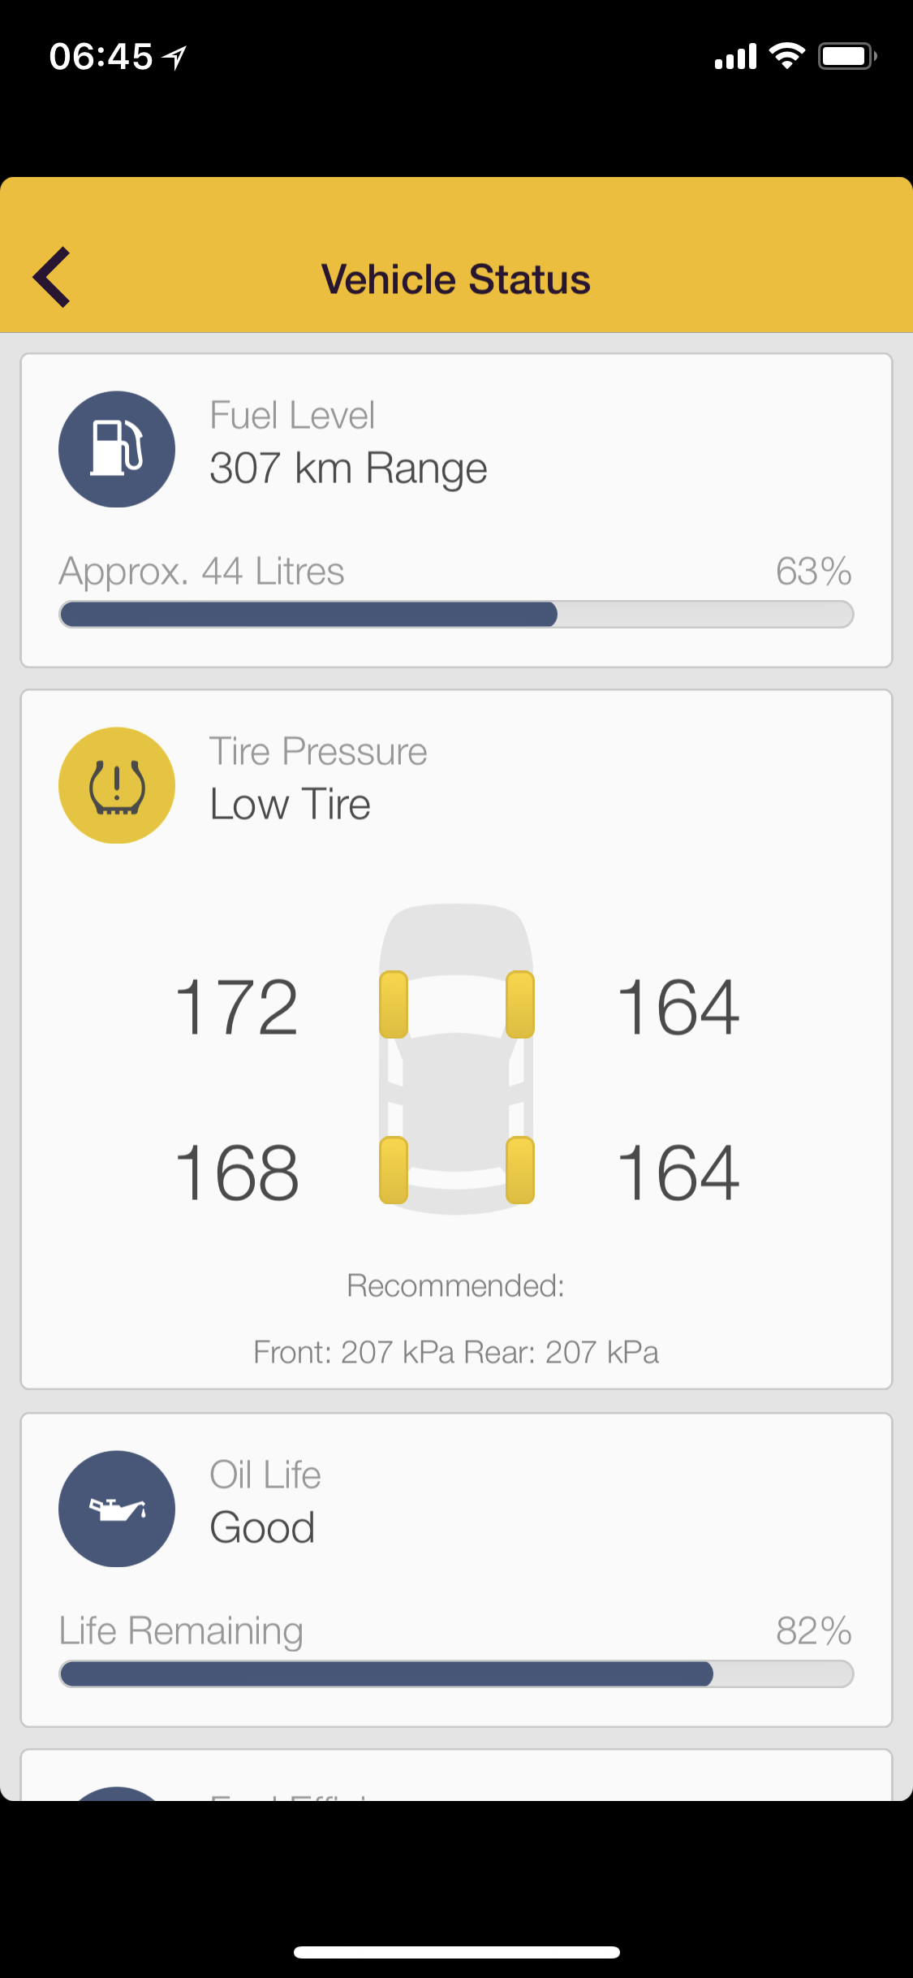Tap the oil life remaining bar
The height and width of the screenshot is (1978, 913).
[x=456, y=1674]
